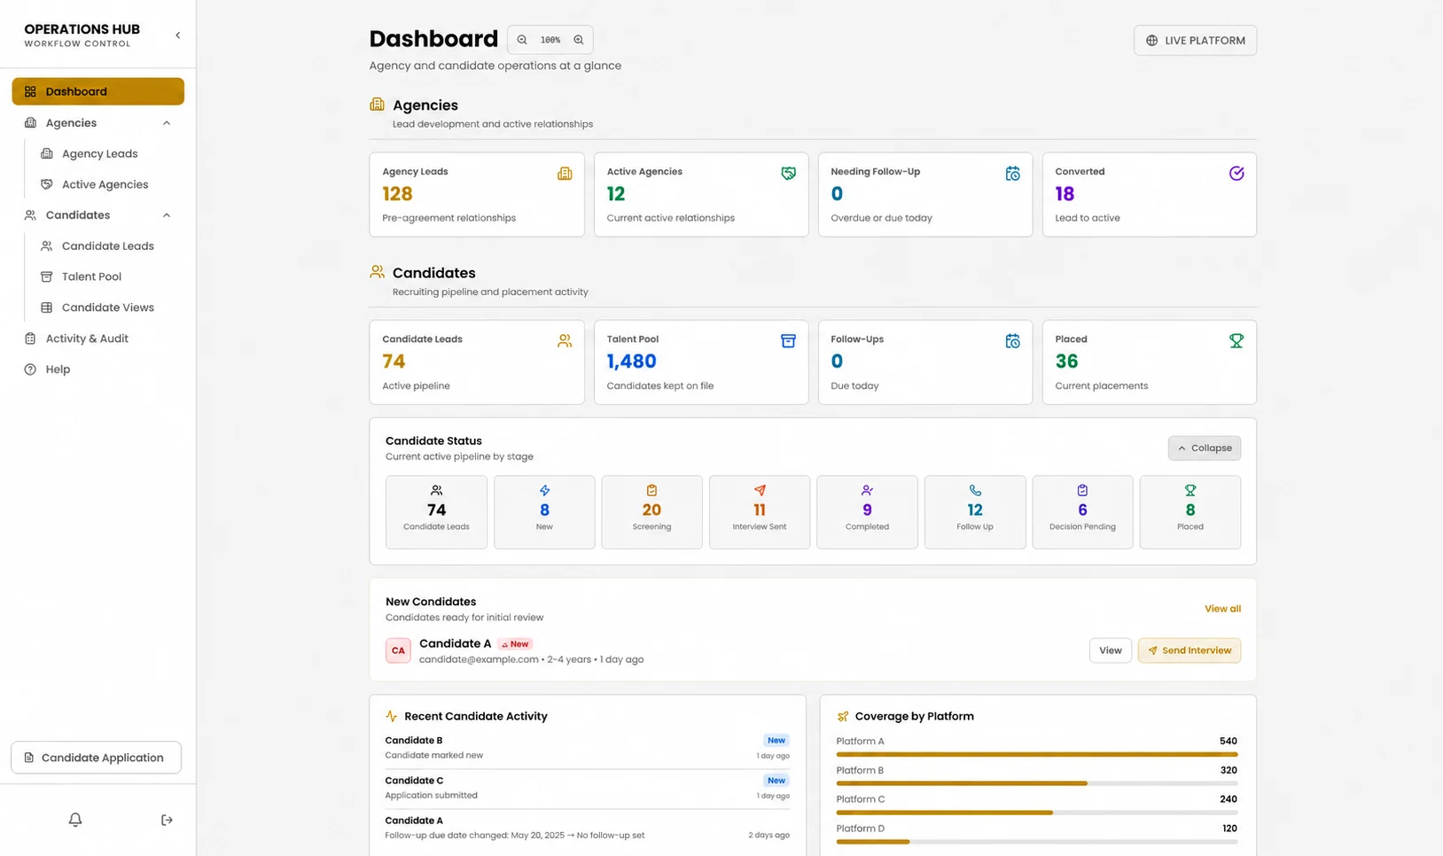Open the Screening stage tile showing 20
This screenshot has height=856, width=1443.
[651, 512]
